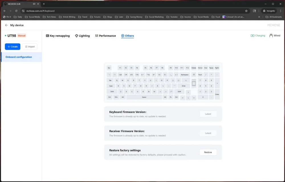This screenshot has height=182, width=285.
Task: Bookmark this page with star icon
Action: [x=246, y=11]
